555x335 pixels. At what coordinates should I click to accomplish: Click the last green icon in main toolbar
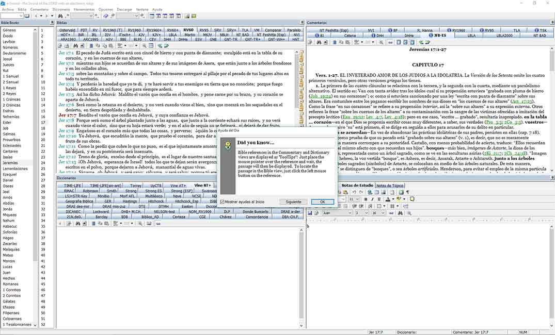(x=194, y=16)
